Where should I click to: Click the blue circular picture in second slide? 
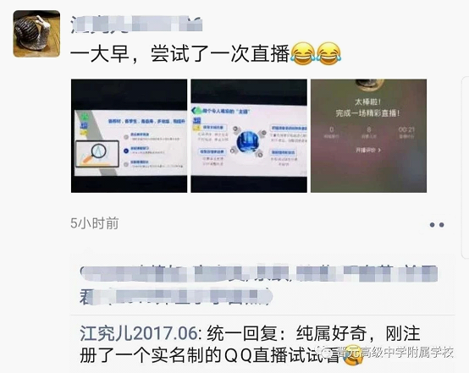coord(248,142)
